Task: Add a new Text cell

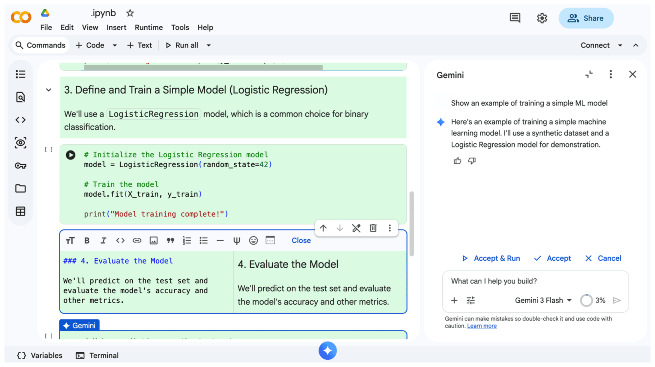Action: pyautogui.click(x=139, y=45)
